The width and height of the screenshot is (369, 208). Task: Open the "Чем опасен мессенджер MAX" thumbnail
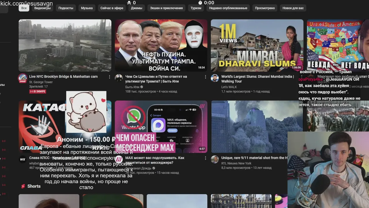pyautogui.click(x=161, y=127)
